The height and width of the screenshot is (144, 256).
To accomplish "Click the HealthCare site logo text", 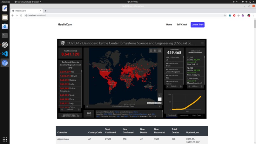I will pyautogui.click(x=65, y=24).
